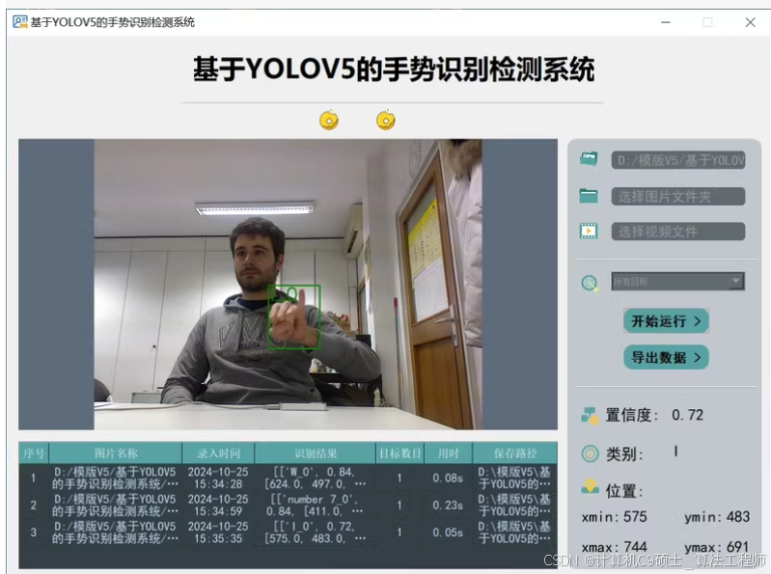Close the gesture detection window
This screenshot has width=771, height=574.
click(x=751, y=22)
